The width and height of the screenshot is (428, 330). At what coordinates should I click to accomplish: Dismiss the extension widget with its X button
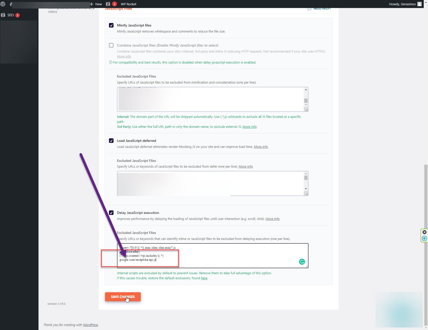pyautogui.click(x=424, y=232)
